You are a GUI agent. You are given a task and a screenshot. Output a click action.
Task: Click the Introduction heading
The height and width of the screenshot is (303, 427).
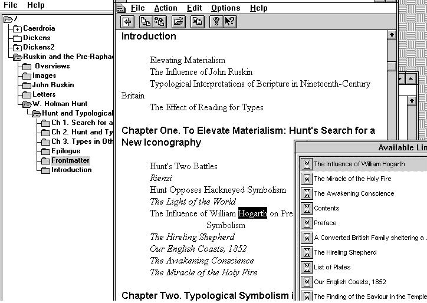pyautogui.click(x=149, y=36)
